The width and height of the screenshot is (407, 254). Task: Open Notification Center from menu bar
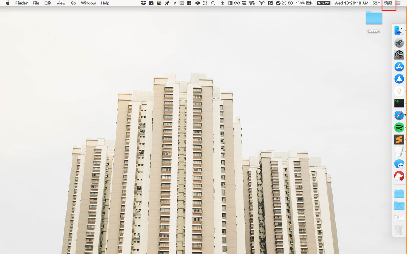[398, 3]
